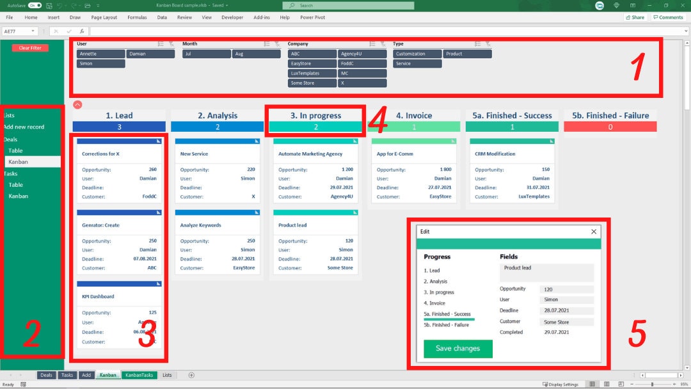Clear filters on the User slicer
Viewport: 691px width, 389px height.
(171, 44)
